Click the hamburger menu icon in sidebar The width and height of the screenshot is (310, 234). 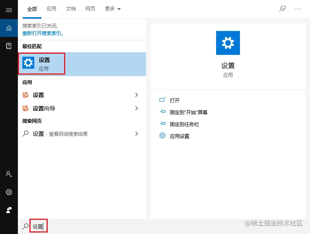click(x=9, y=10)
